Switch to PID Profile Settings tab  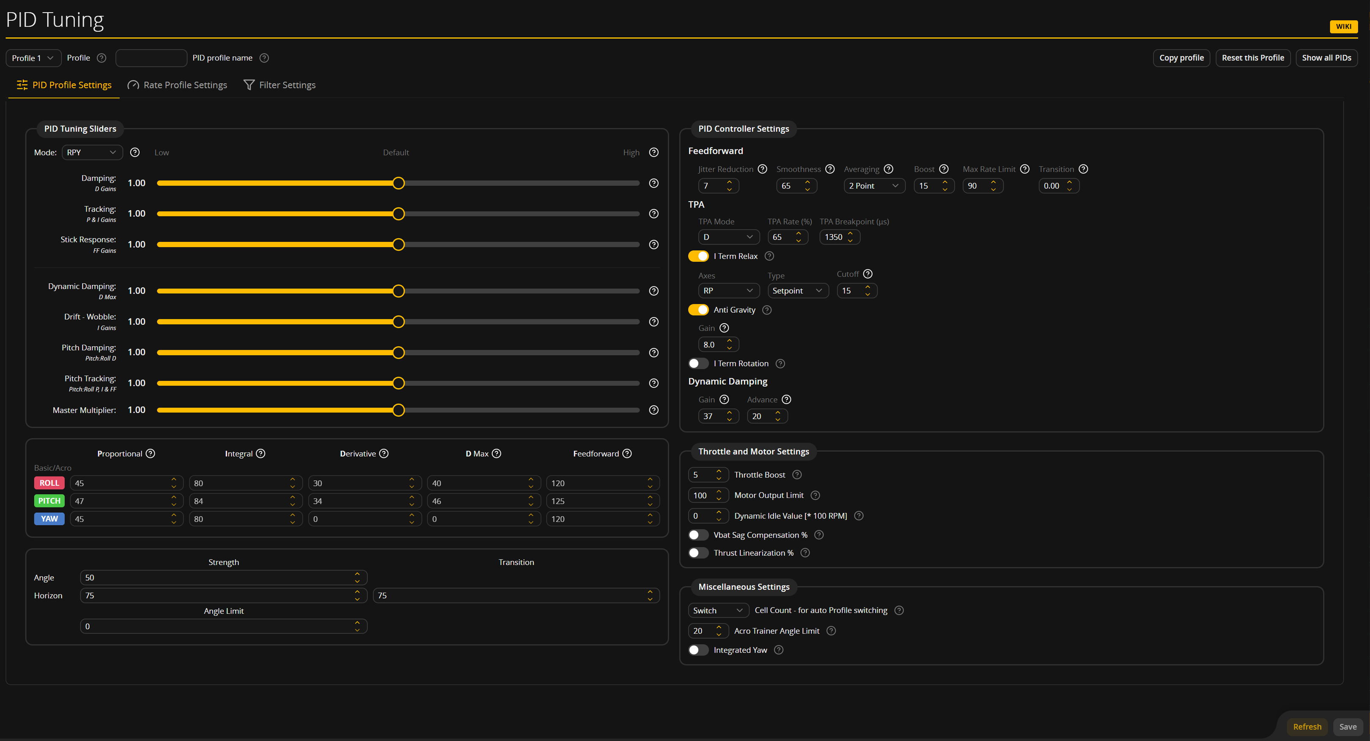(64, 85)
